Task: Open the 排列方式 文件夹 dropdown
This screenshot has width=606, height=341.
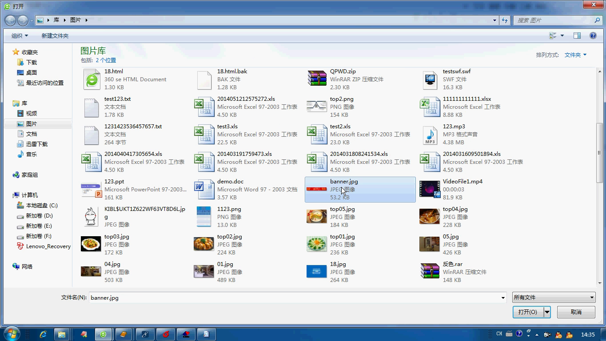Action: tap(576, 55)
